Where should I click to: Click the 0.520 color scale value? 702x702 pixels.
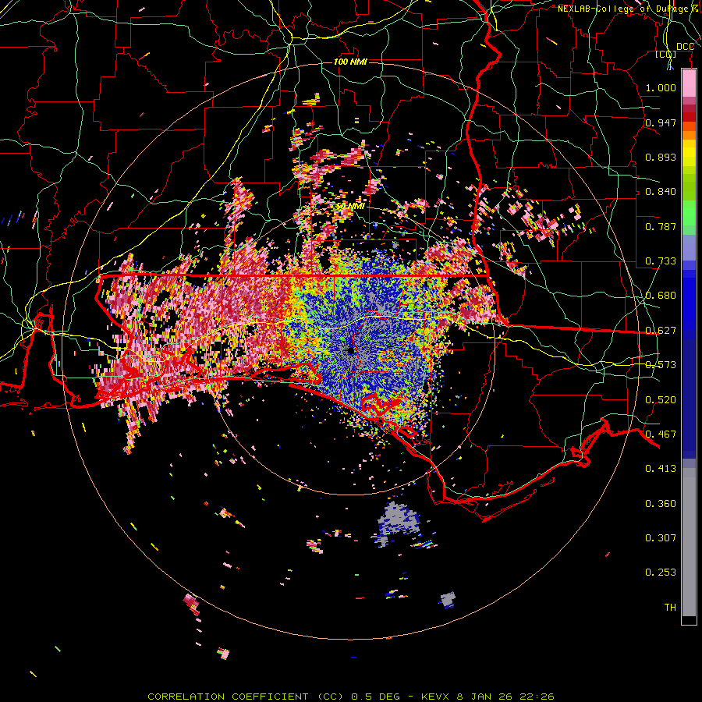[x=661, y=400]
